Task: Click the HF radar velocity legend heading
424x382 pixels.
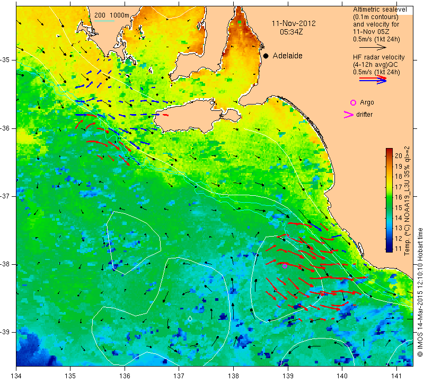Action: [379, 57]
